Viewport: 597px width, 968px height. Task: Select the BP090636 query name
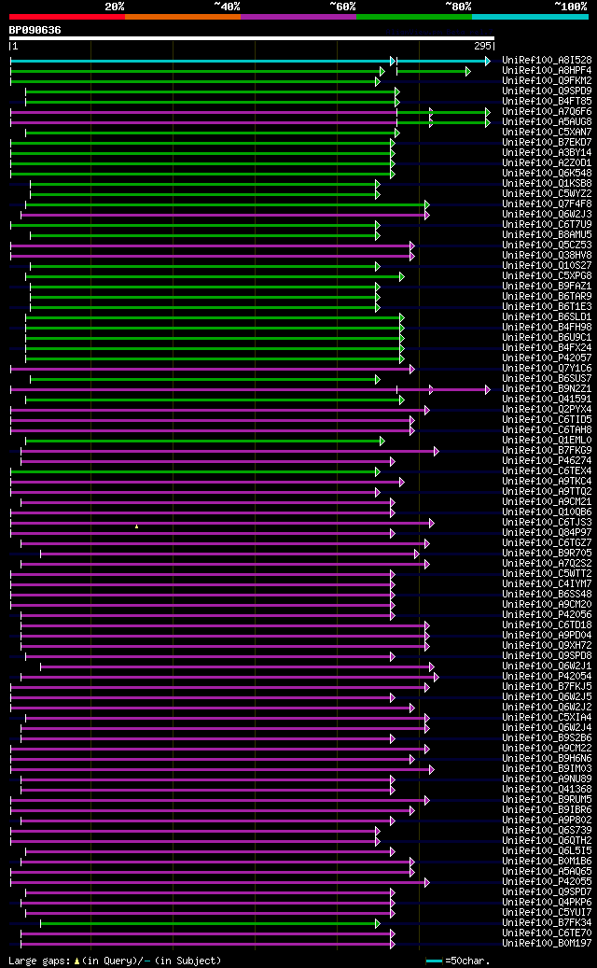[35, 30]
